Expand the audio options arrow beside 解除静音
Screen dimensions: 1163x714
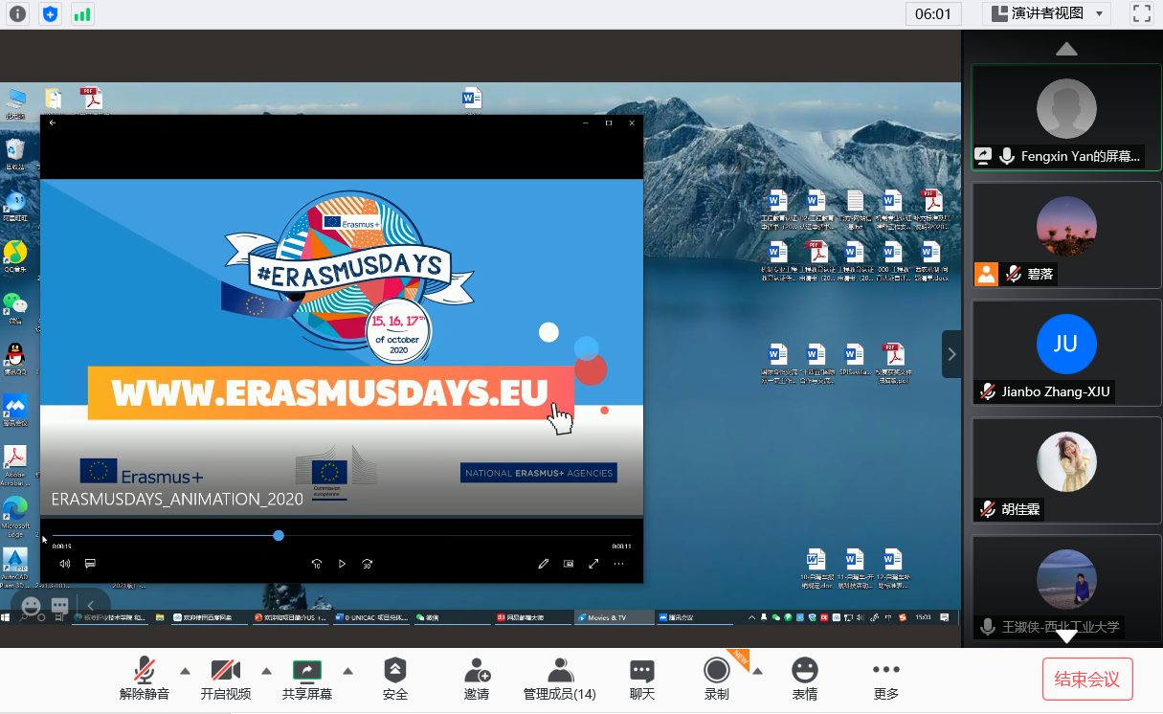click(x=186, y=670)
